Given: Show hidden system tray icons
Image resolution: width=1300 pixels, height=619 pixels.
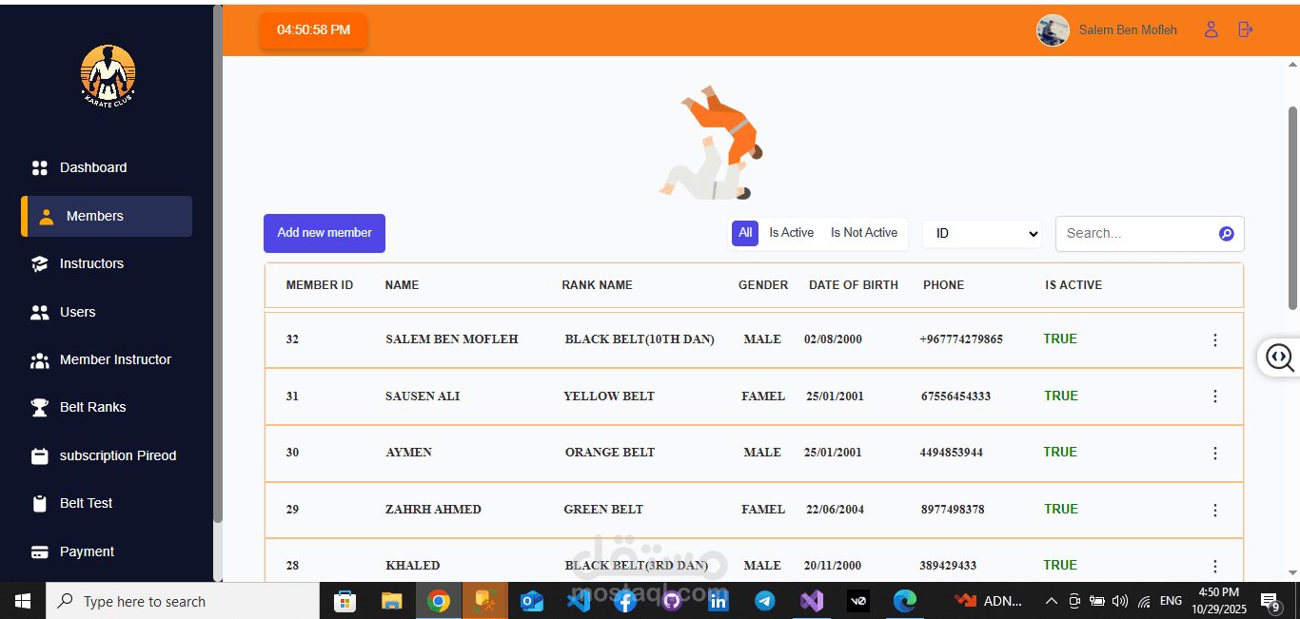Looking at the screenshot, I should [1052, 601].
